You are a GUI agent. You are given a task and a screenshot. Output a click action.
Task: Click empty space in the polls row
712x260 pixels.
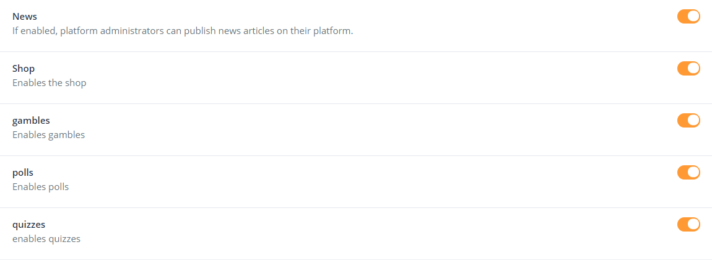[x=371, y=181]
